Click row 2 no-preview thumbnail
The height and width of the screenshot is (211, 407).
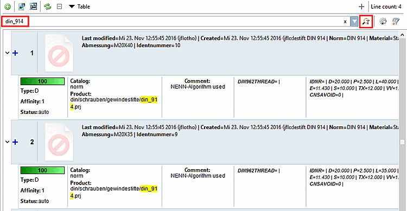pos(59,142)
